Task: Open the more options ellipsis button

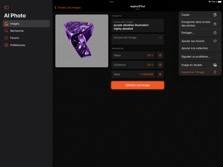Action: pyautogui.click(x=217, y=8)
